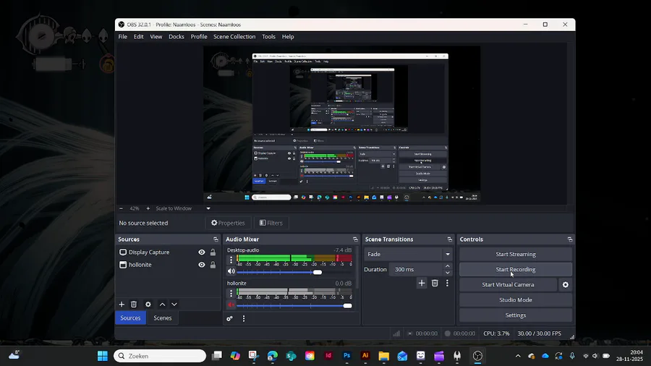Open the Tools menu
Screen dimensions: 651x366
[268, 36]
